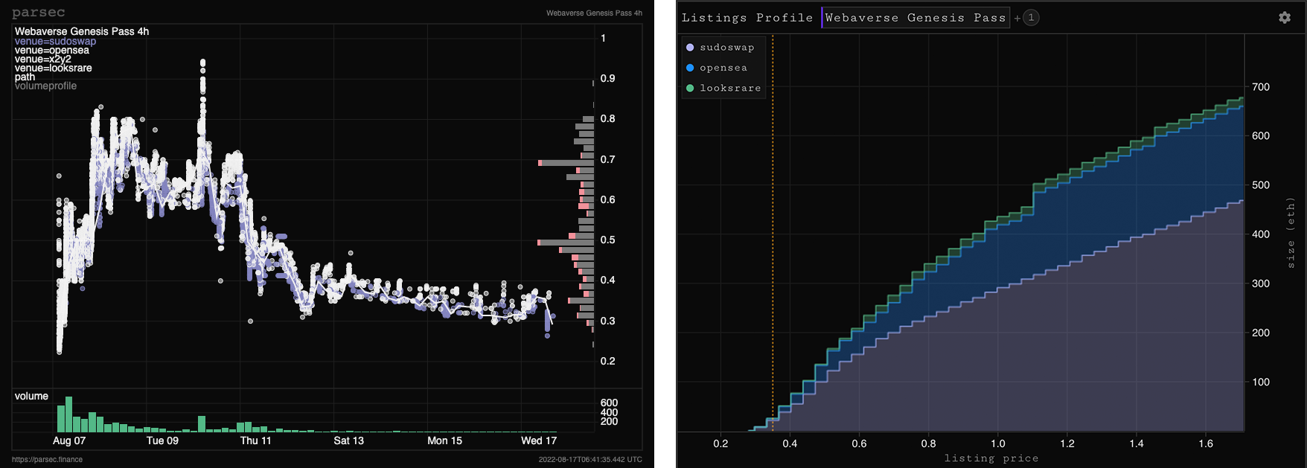Open the settings gear in Listings Profile

coord(1285,17)
